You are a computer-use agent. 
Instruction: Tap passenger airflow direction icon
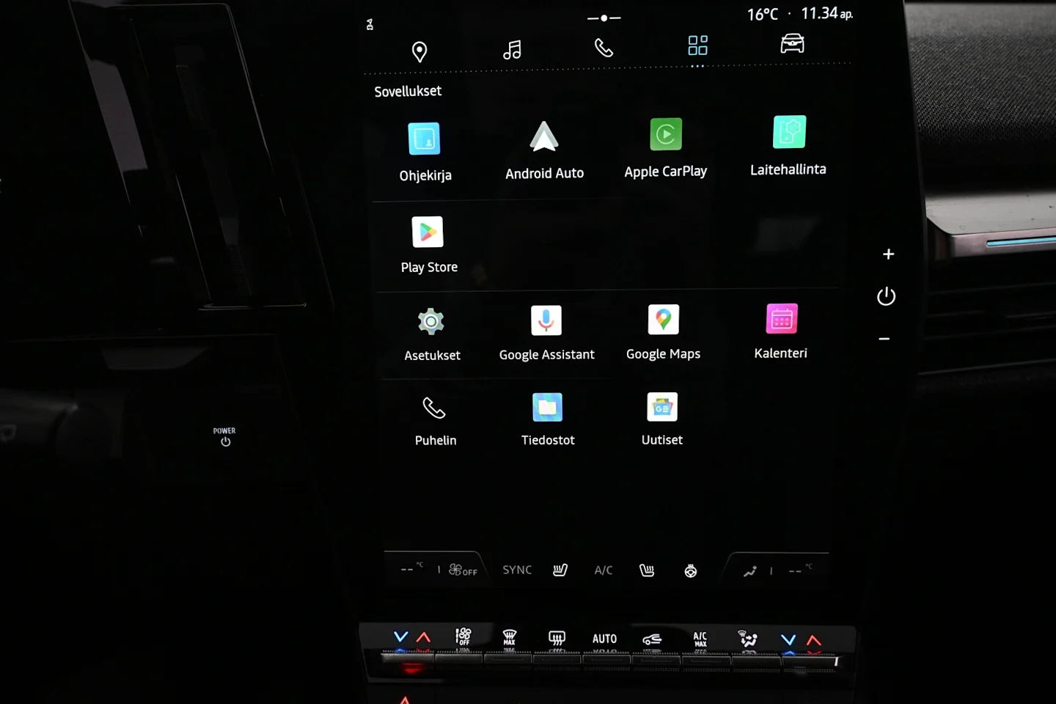(x=749, y=571)
